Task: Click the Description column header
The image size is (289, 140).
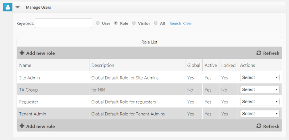Action: click(103, 65)
